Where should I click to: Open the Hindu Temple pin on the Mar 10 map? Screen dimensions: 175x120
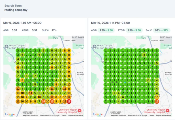94,46
